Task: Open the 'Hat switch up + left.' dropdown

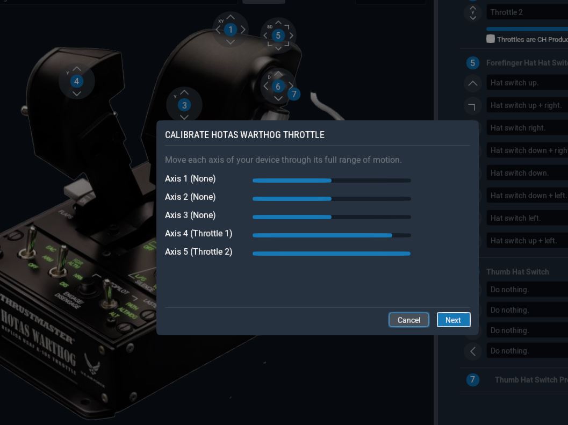Action: pyautogui.click(x=527, y=240)
